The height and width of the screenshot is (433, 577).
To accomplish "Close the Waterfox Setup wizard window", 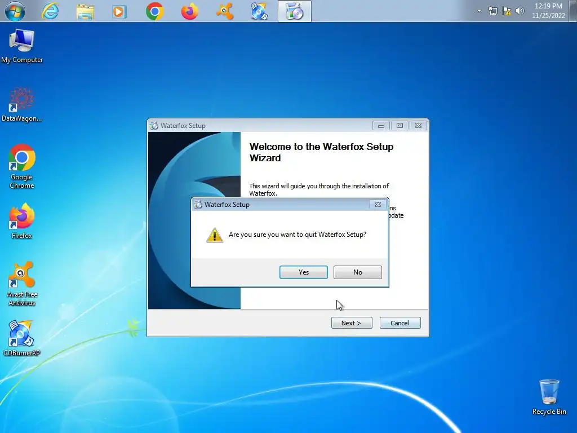I will (x=419, y=126).
